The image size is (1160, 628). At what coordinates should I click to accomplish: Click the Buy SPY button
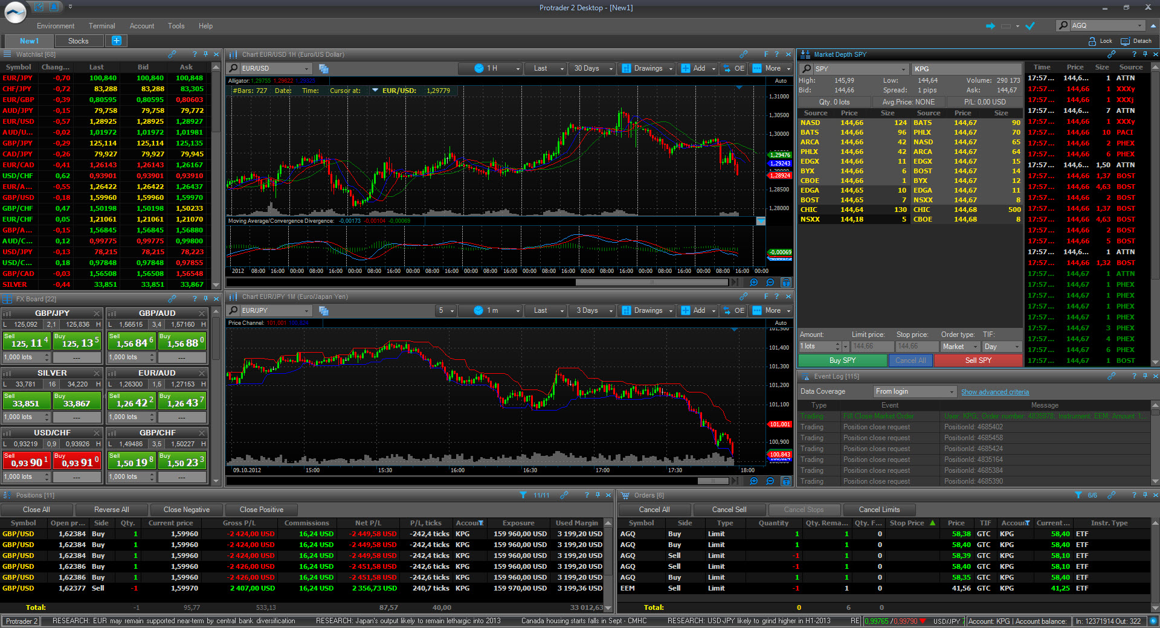click(842, 360)
